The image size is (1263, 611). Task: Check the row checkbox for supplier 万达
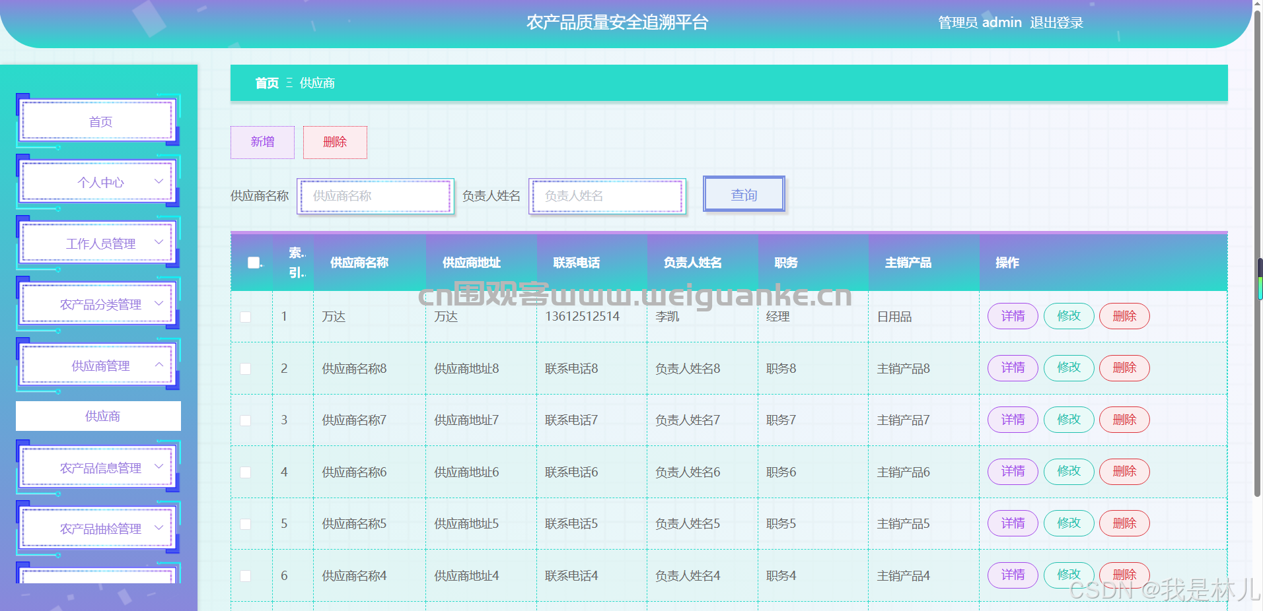(x=245, y=317)
